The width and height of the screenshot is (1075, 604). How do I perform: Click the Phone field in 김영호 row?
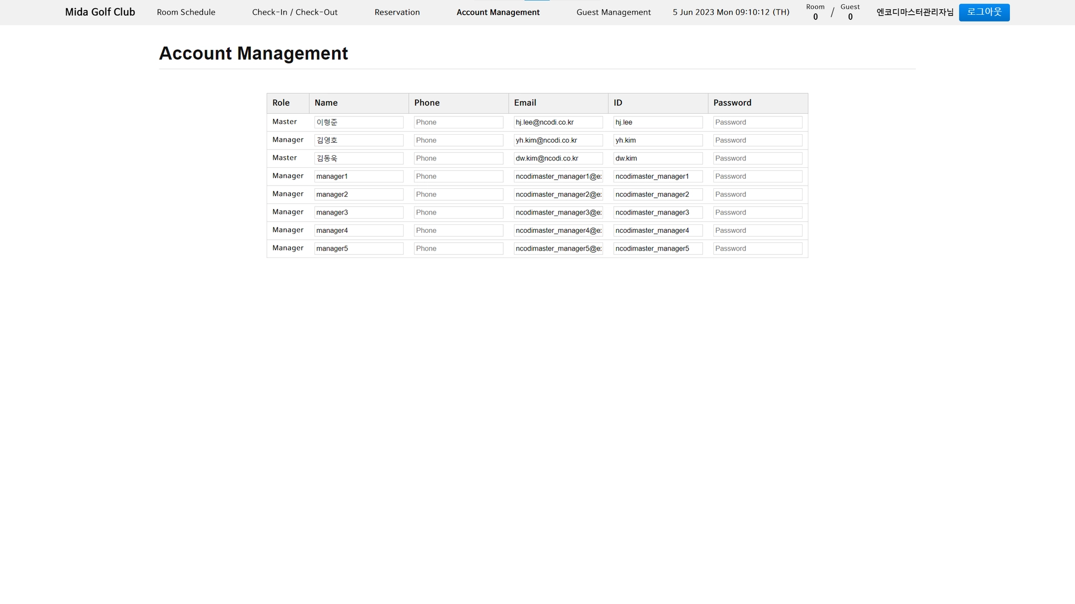(458, 141)
